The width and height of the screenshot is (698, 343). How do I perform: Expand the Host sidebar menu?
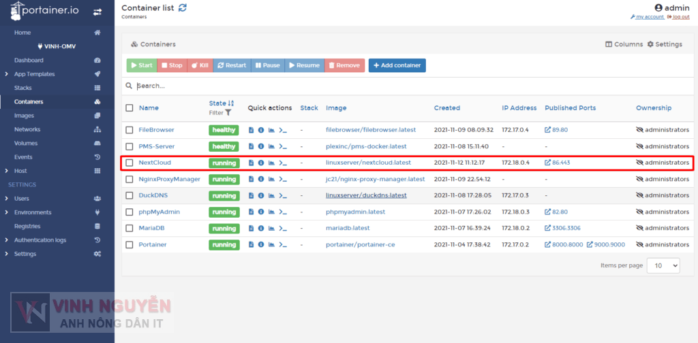[x=20, y=171]
